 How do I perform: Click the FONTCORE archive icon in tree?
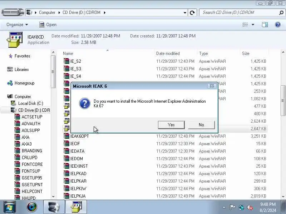[17, 164]
